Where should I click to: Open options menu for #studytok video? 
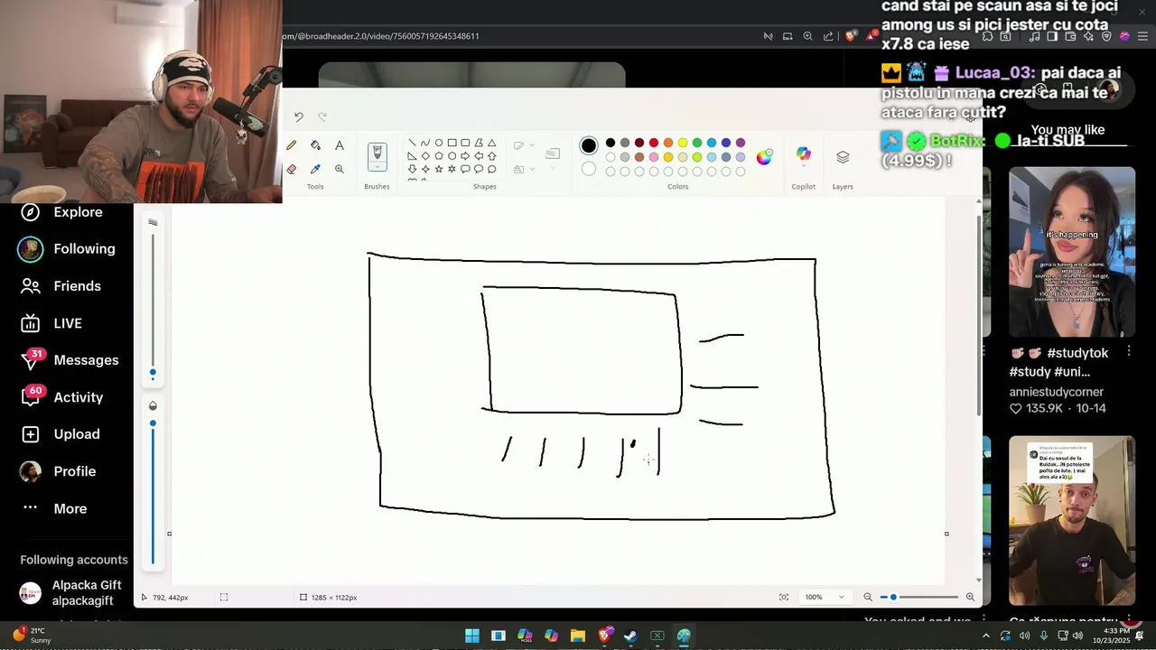point(1129,352)
